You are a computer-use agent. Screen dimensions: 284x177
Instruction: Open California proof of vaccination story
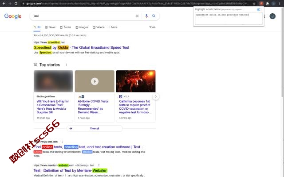click(x=135, y=107)
